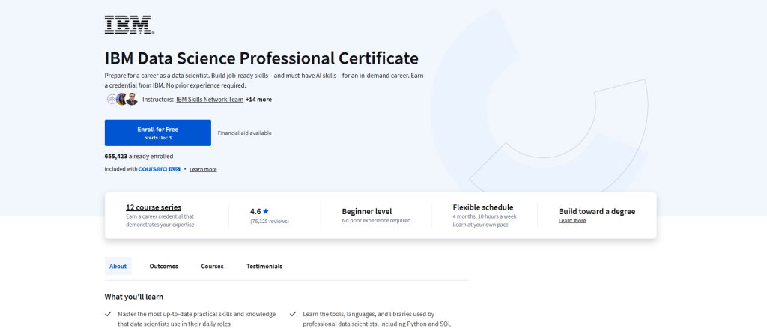Open the 12 course series link
767x328 pixels.
tap(154, 207)
